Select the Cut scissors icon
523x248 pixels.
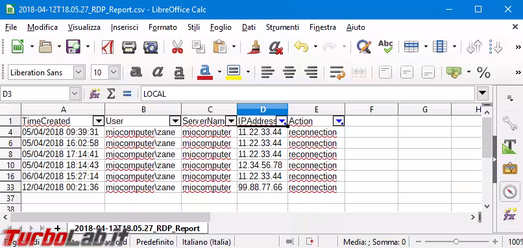tap(177, 47)
